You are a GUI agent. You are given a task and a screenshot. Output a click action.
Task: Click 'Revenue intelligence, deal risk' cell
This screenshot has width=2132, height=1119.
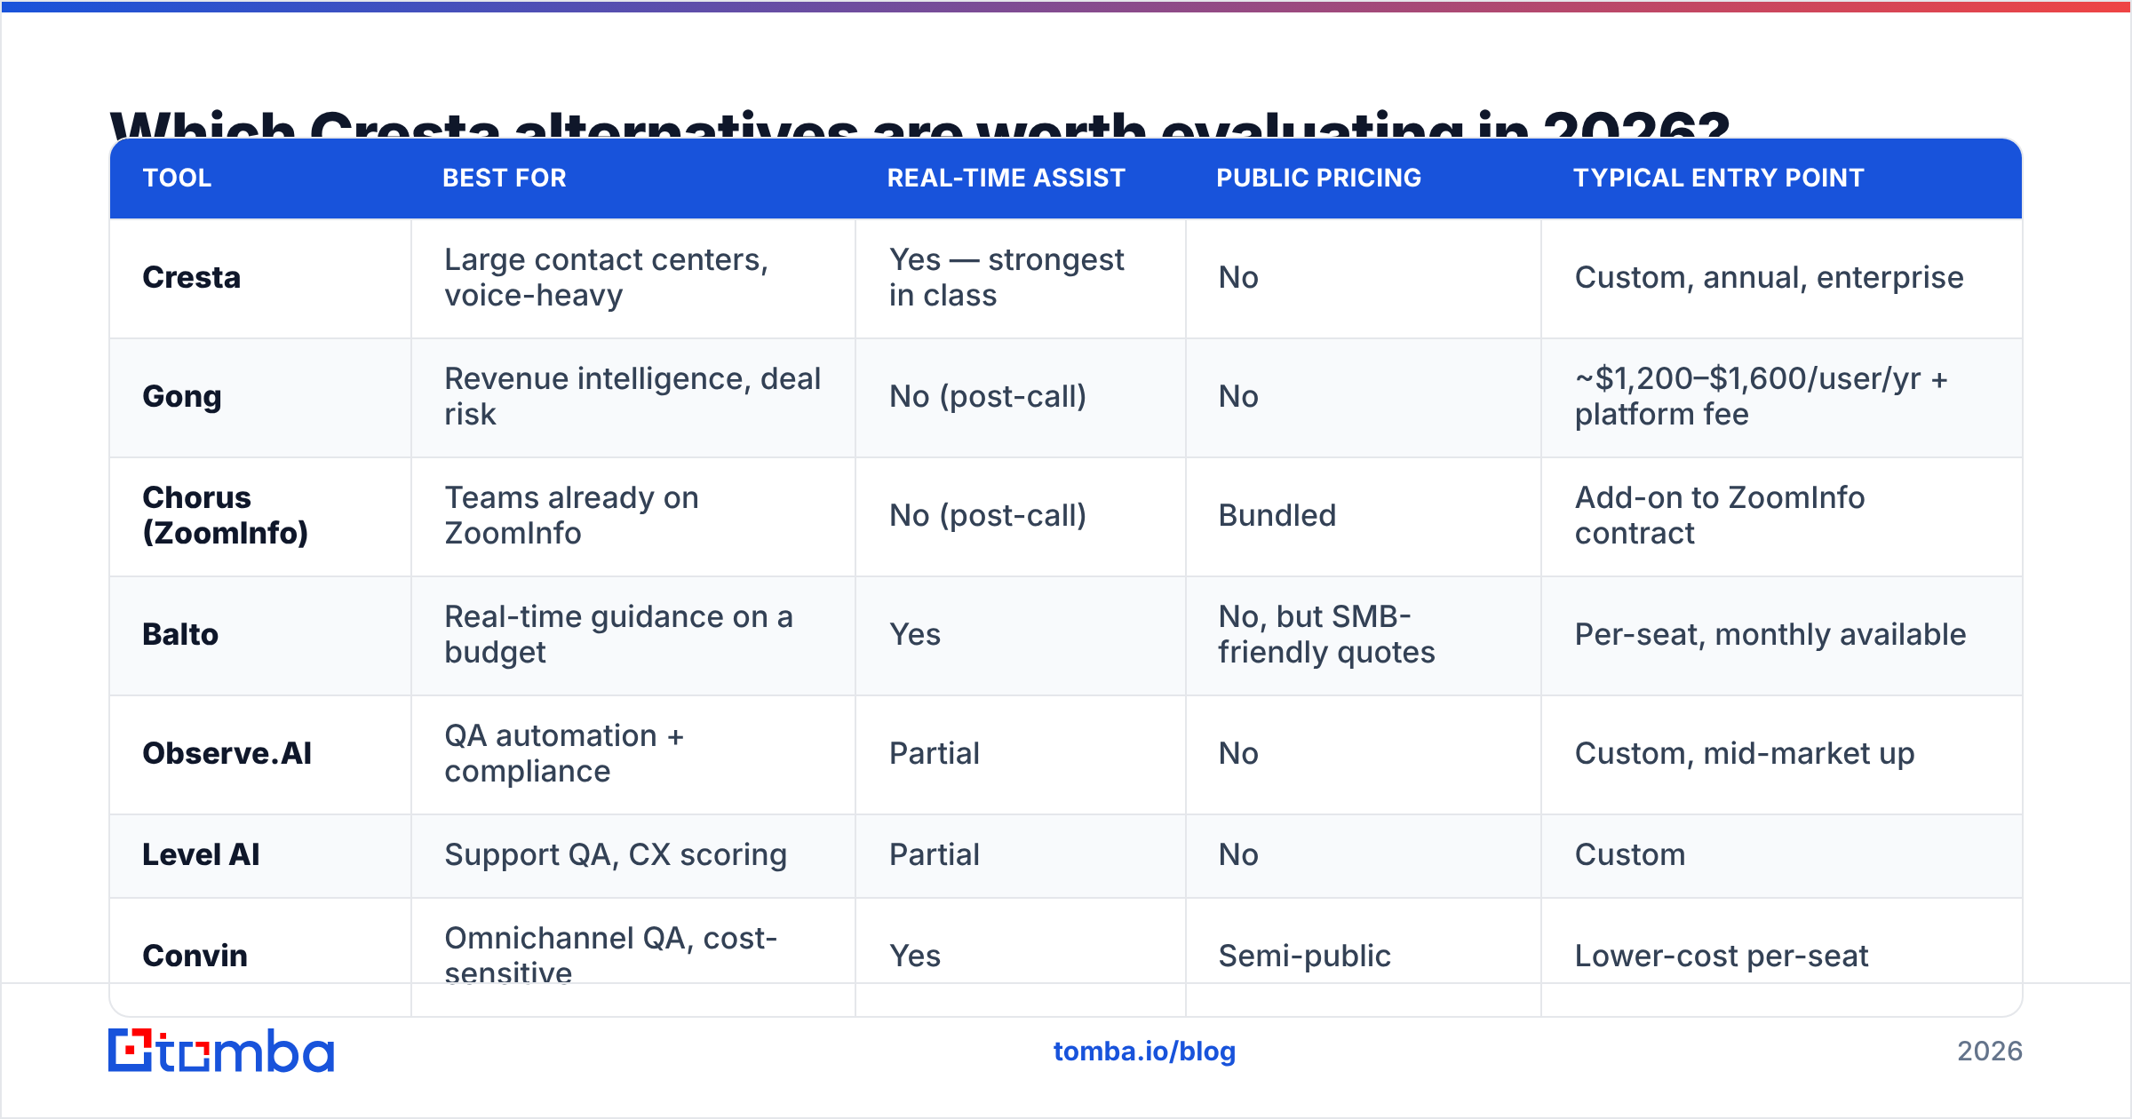point(632,397)
